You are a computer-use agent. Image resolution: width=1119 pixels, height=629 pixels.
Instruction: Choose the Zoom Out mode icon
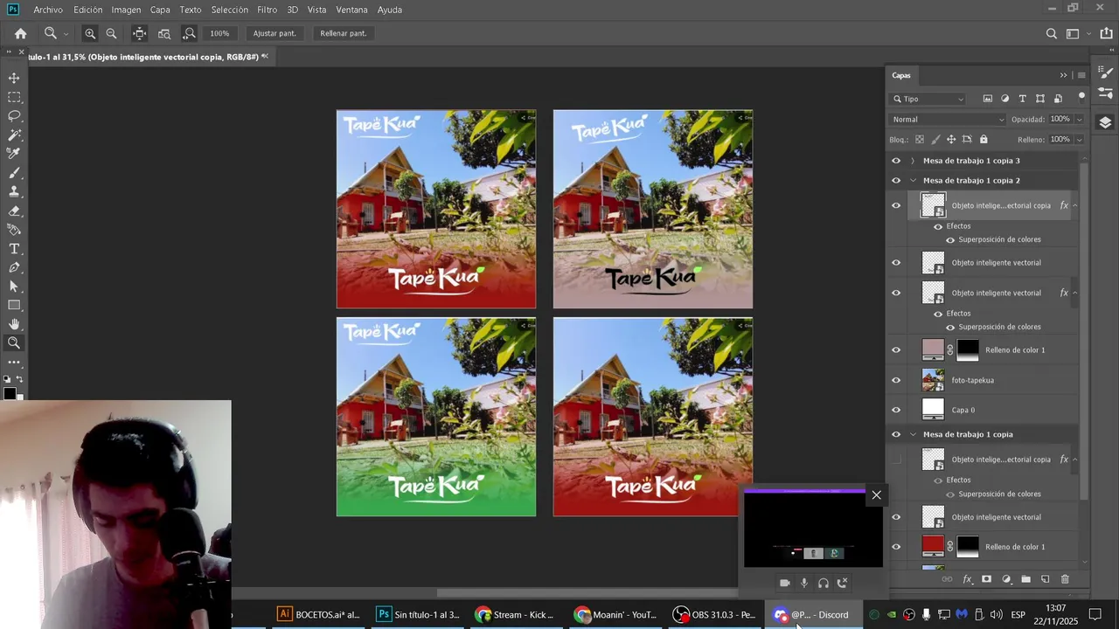click(x=111, y=33)
